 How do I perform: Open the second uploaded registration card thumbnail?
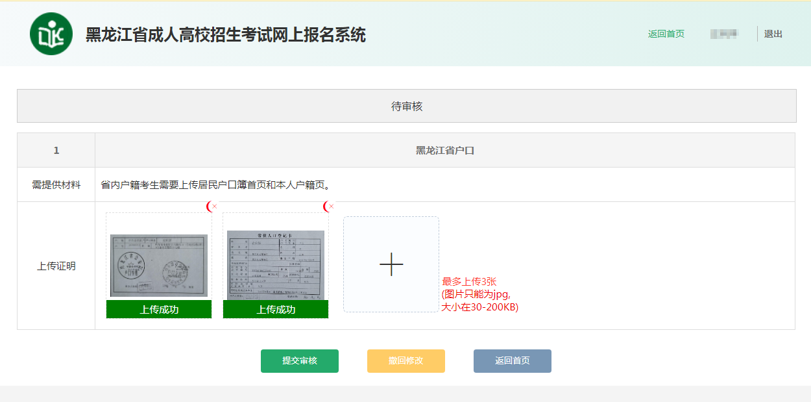click(x=276, y=264)
